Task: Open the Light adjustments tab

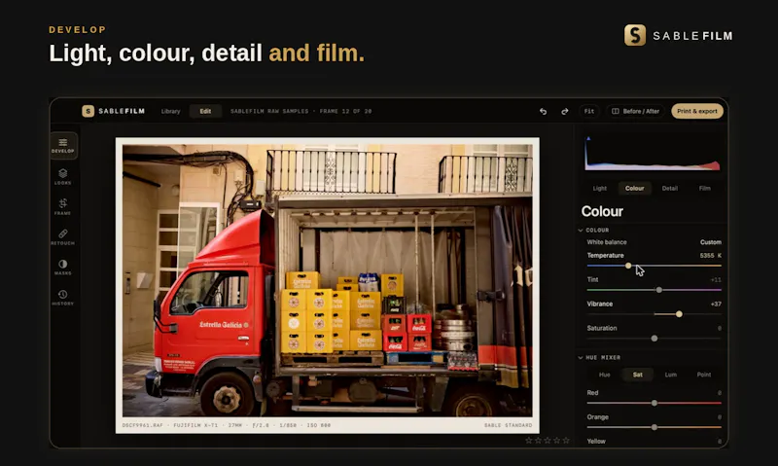Action: (599, 188)
